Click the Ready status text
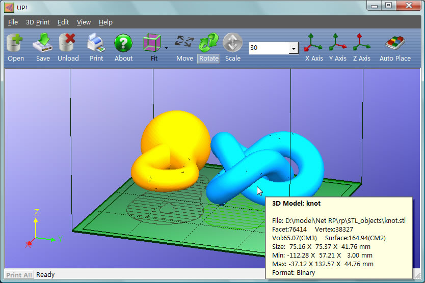Image resolution: width=425 pixels, height=283 pixels. [x=45, y=275]
